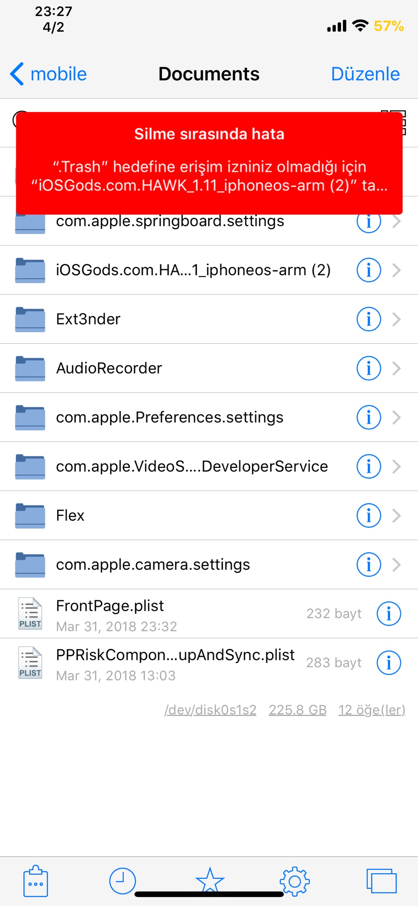Tap the /dev/disk0s1s2 link
This screenshot has width=418, height=906.
(210, 710)
